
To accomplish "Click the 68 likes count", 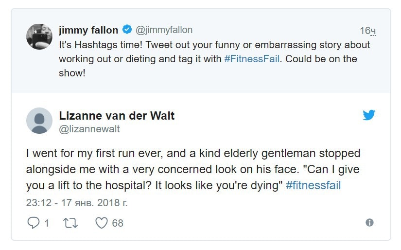I will click(x=118, y=223).
